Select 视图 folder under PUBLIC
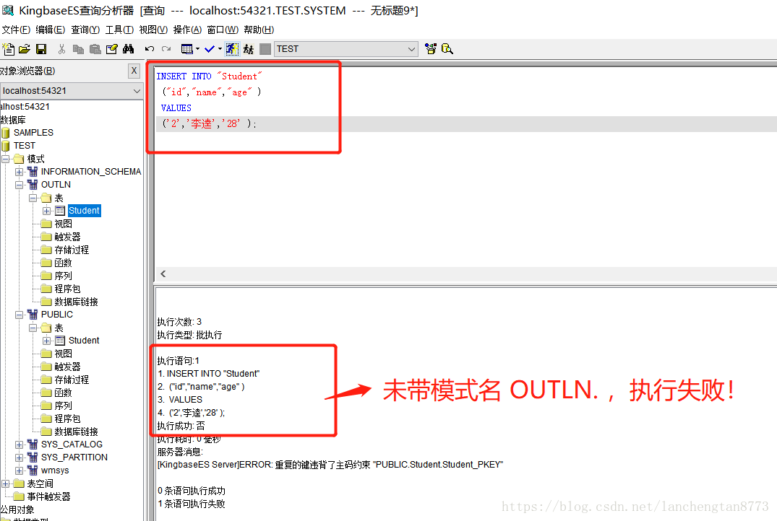 point(64,354)
